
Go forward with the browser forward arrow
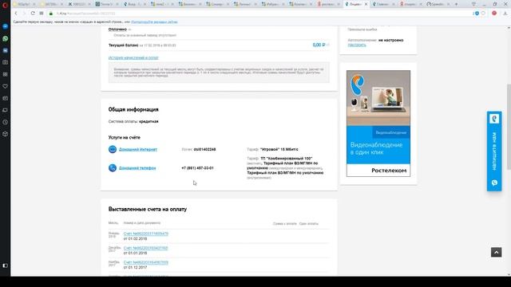coord(24,14)
